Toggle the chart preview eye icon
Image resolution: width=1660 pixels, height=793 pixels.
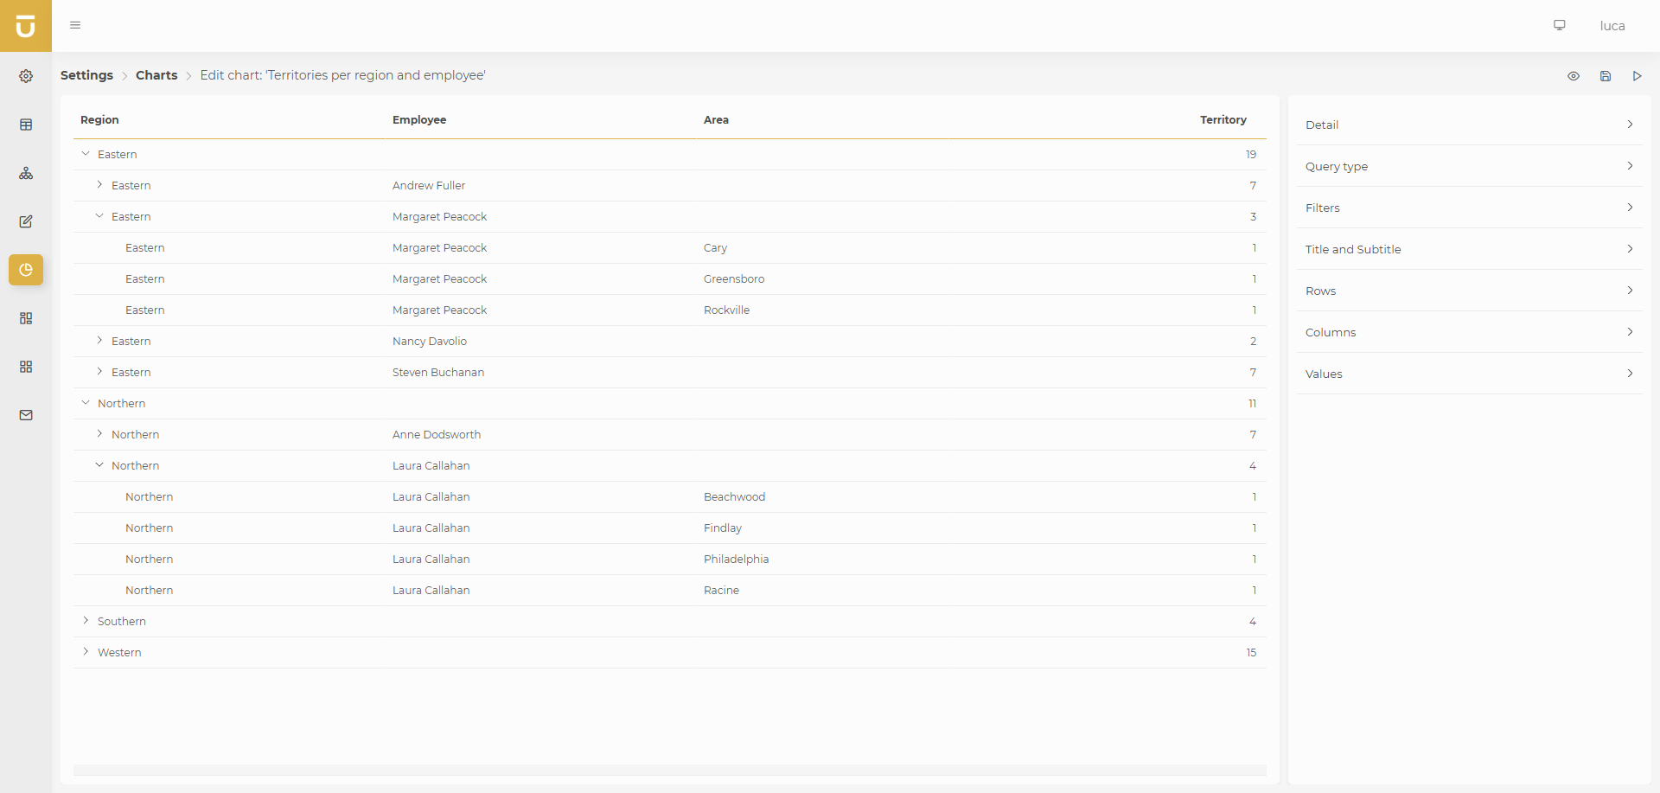pyautogui.click(x=1574, y=76)
